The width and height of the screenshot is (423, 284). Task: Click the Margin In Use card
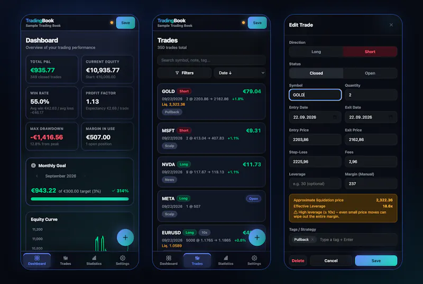[x=107, y=136]
